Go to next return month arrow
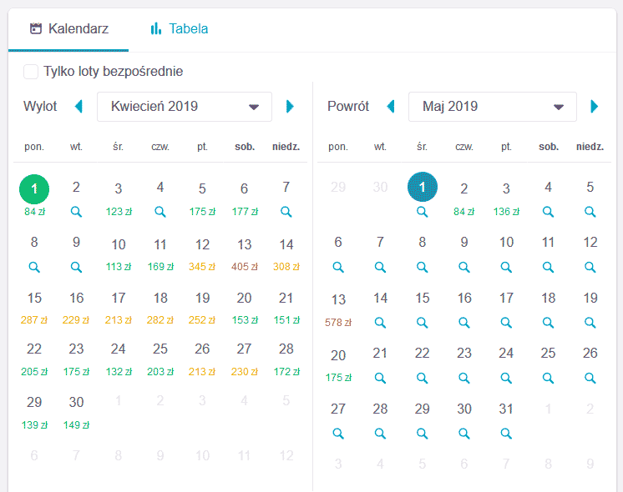Viewport: 623px width, 492px height. tap(594, 107)
